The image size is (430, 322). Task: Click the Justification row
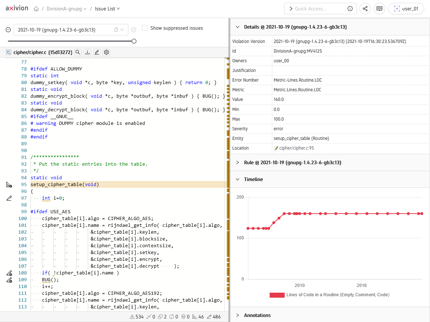coord(330,70)
